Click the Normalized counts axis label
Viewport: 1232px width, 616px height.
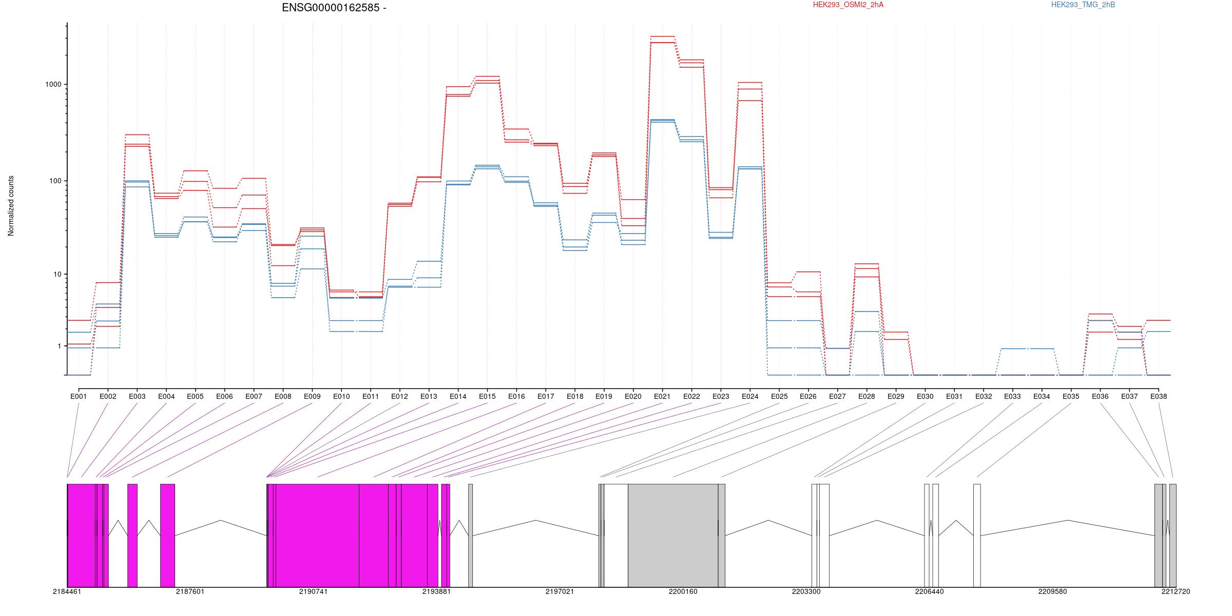point(11,206)
